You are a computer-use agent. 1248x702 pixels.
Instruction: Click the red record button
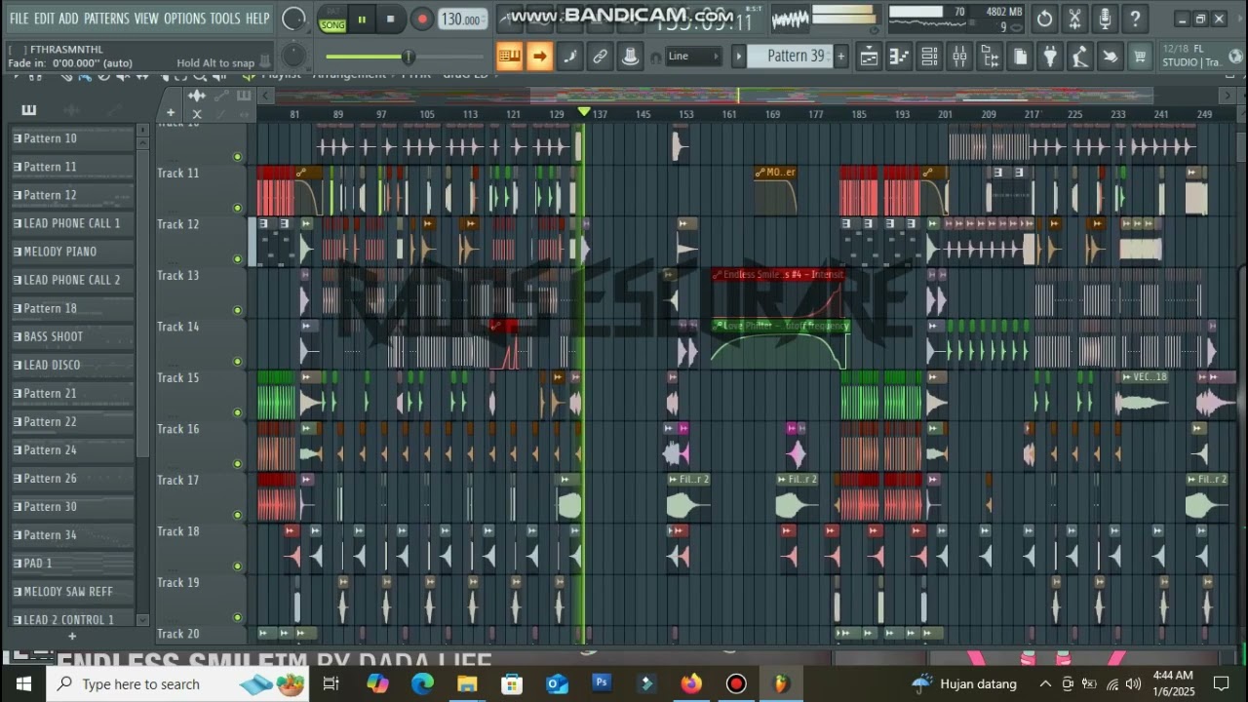tap(422, 19)
